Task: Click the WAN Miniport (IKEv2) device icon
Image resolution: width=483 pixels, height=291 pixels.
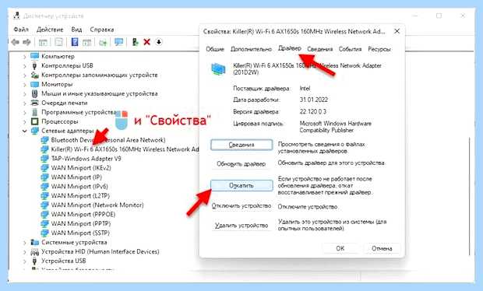Action: pyautogui.click(x=44, y=168)
